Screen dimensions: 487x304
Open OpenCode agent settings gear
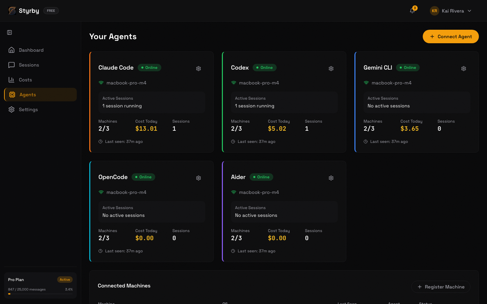[x=199, y=178]
